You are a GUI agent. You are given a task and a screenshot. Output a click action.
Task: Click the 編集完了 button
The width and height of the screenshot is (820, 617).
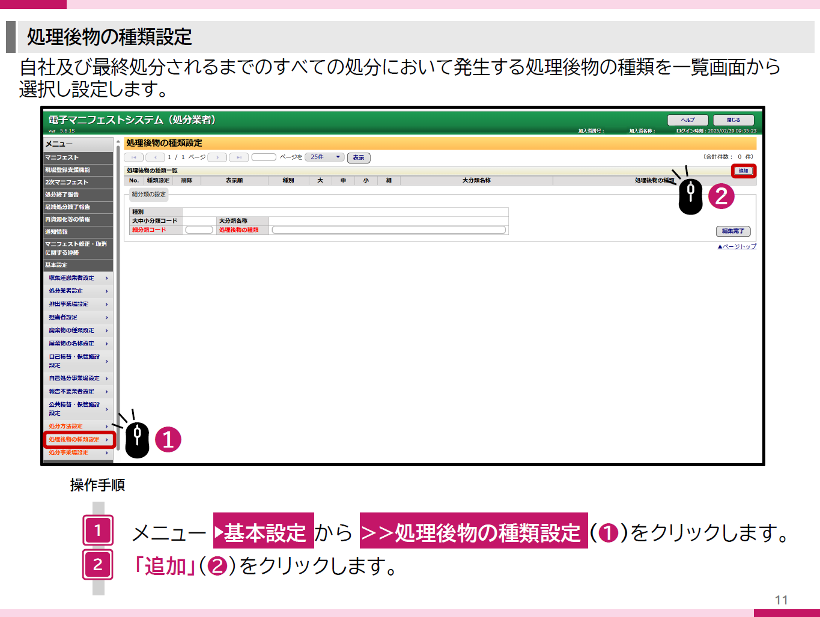pyautogui.click(x=733, y=231)
